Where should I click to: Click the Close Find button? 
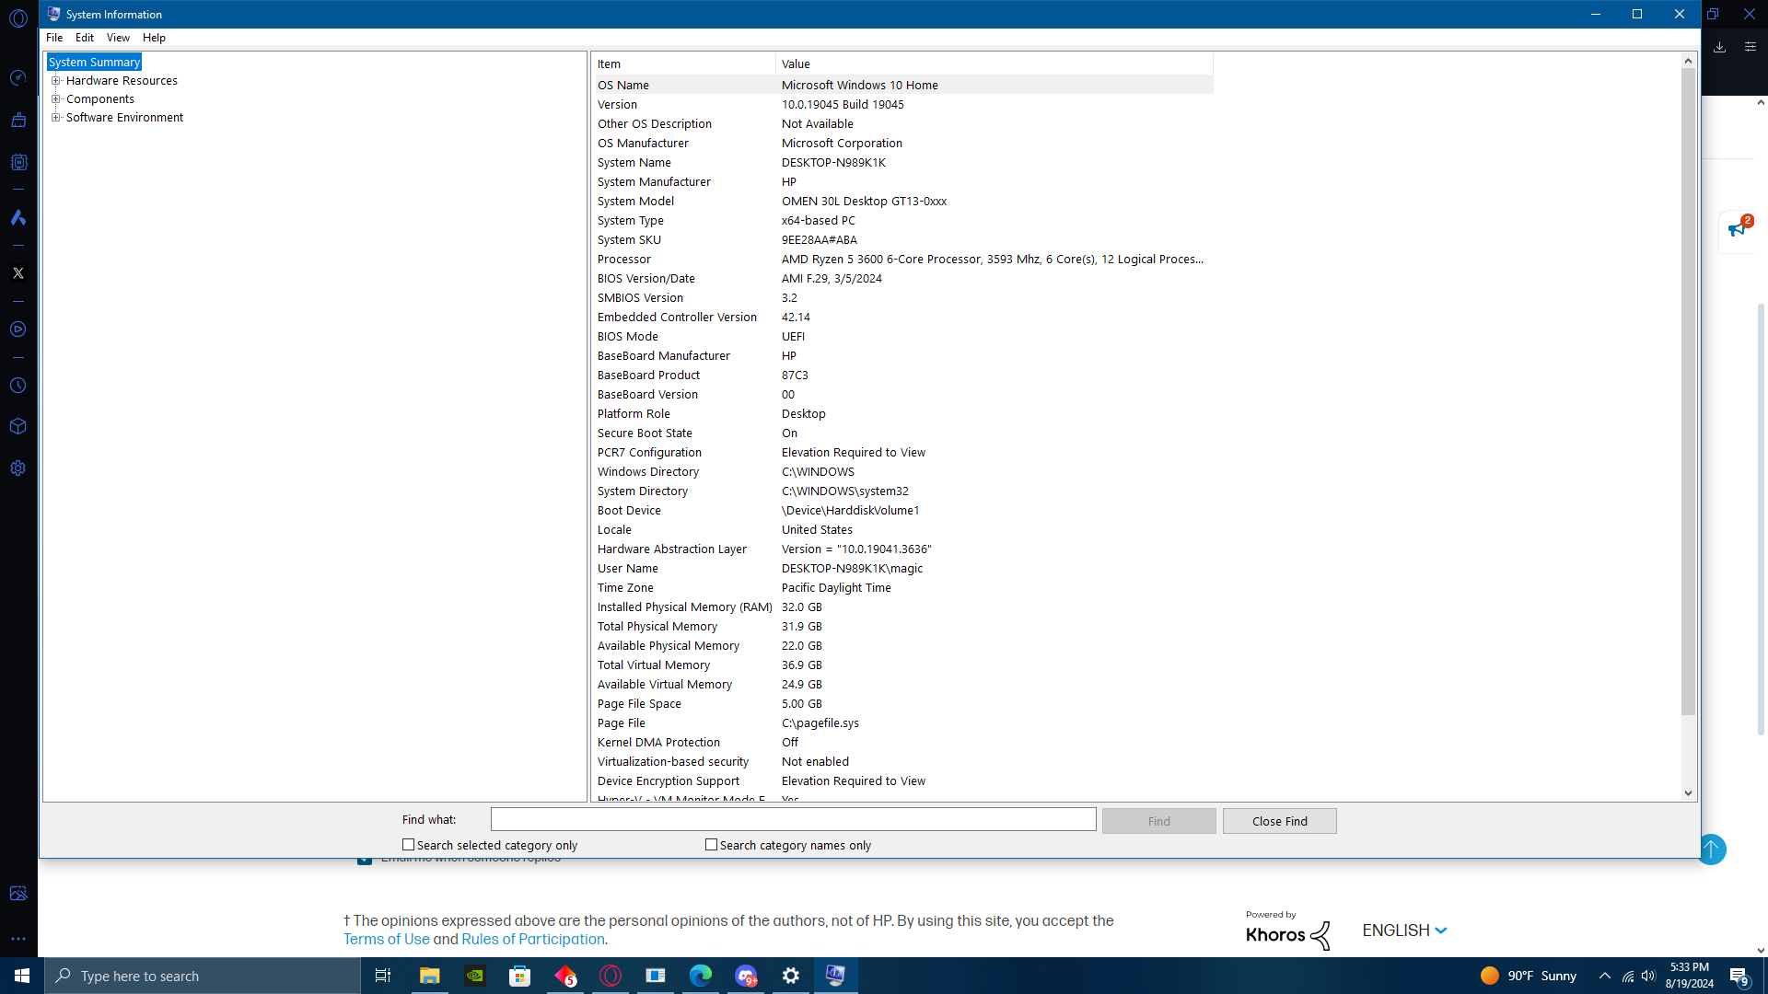coord(1279,821)
